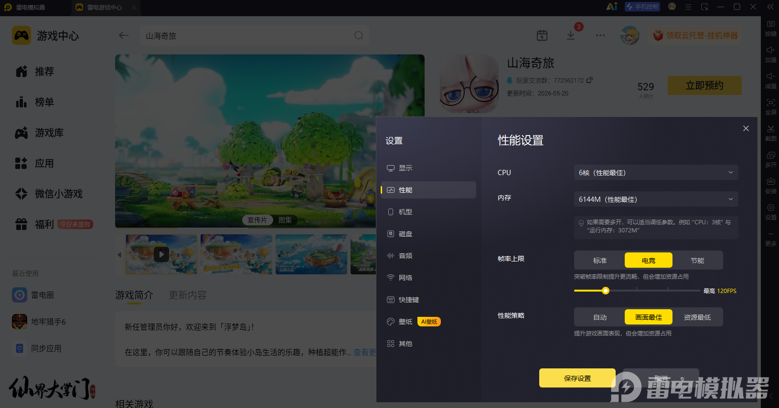
Task: Go to 游戏库 in left navigation
Action: pyautogui.click(x=39, y=133)
